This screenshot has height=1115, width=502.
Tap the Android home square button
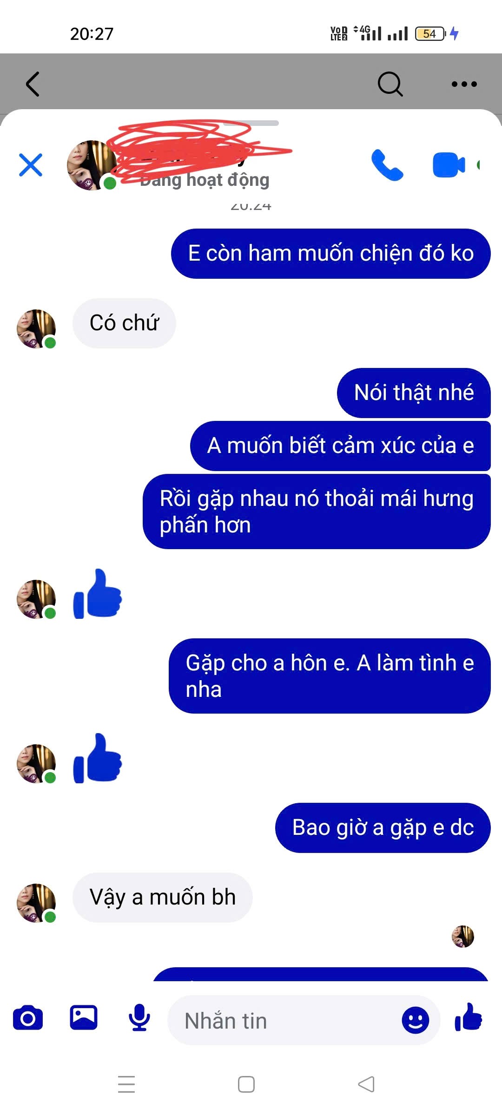246,1084
